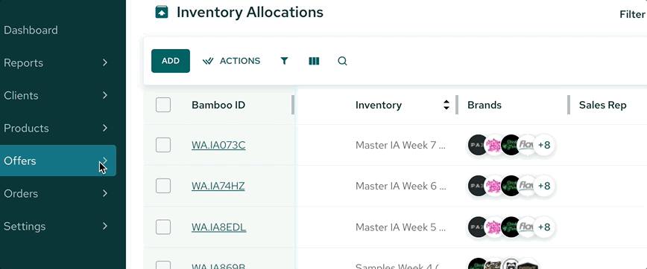Toggle the select-all checkbox in header
The image size is (647, 269).
point(163,105)
